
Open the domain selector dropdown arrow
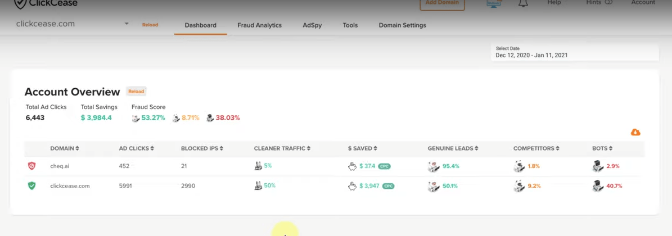point(127,24)
